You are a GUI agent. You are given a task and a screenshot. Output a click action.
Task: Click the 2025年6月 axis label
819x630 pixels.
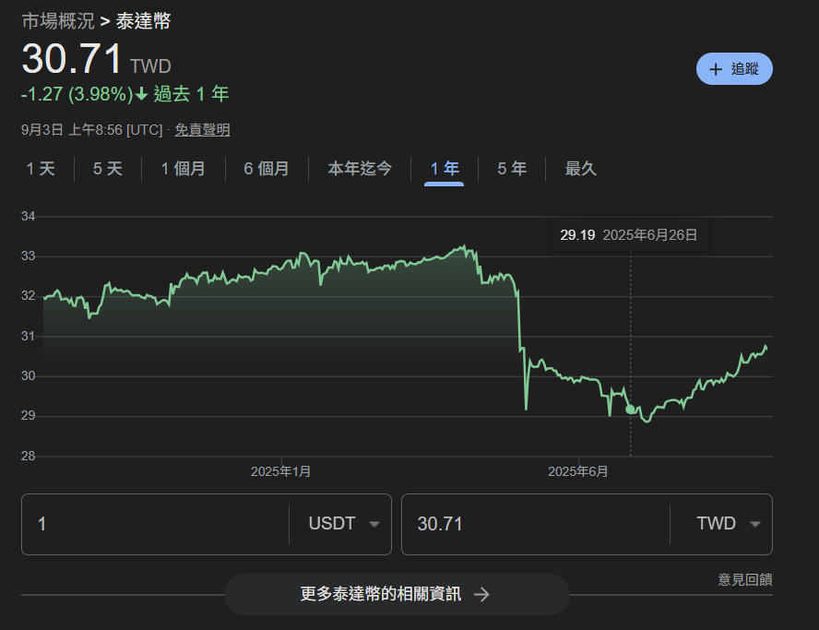pos(578,471)
